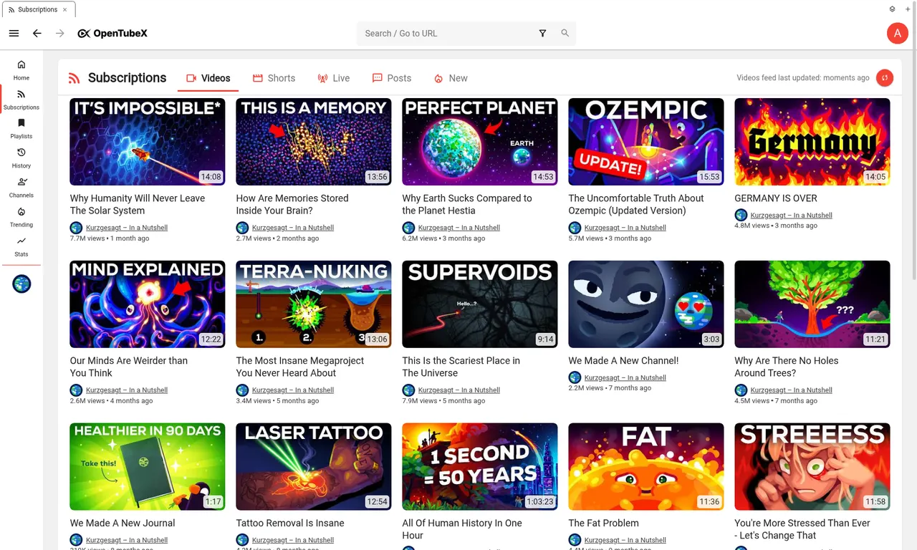The image size is (917, 550).
Task: Click the '6.2M views • 3 months ago' text
Action: 443,238
